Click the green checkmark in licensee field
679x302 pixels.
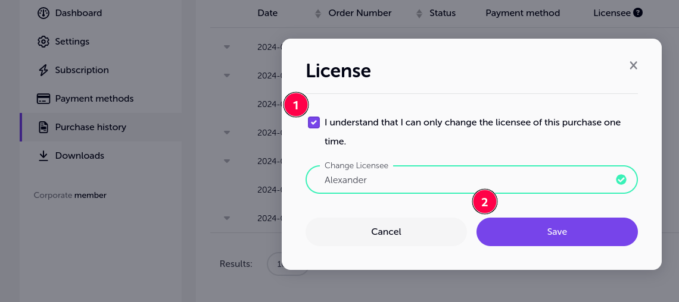(x=621, y=180)
